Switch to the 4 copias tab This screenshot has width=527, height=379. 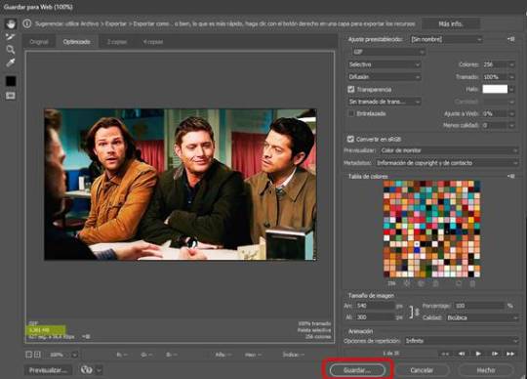coord(153,42)
